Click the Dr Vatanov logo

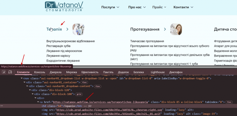pos(64,7)
